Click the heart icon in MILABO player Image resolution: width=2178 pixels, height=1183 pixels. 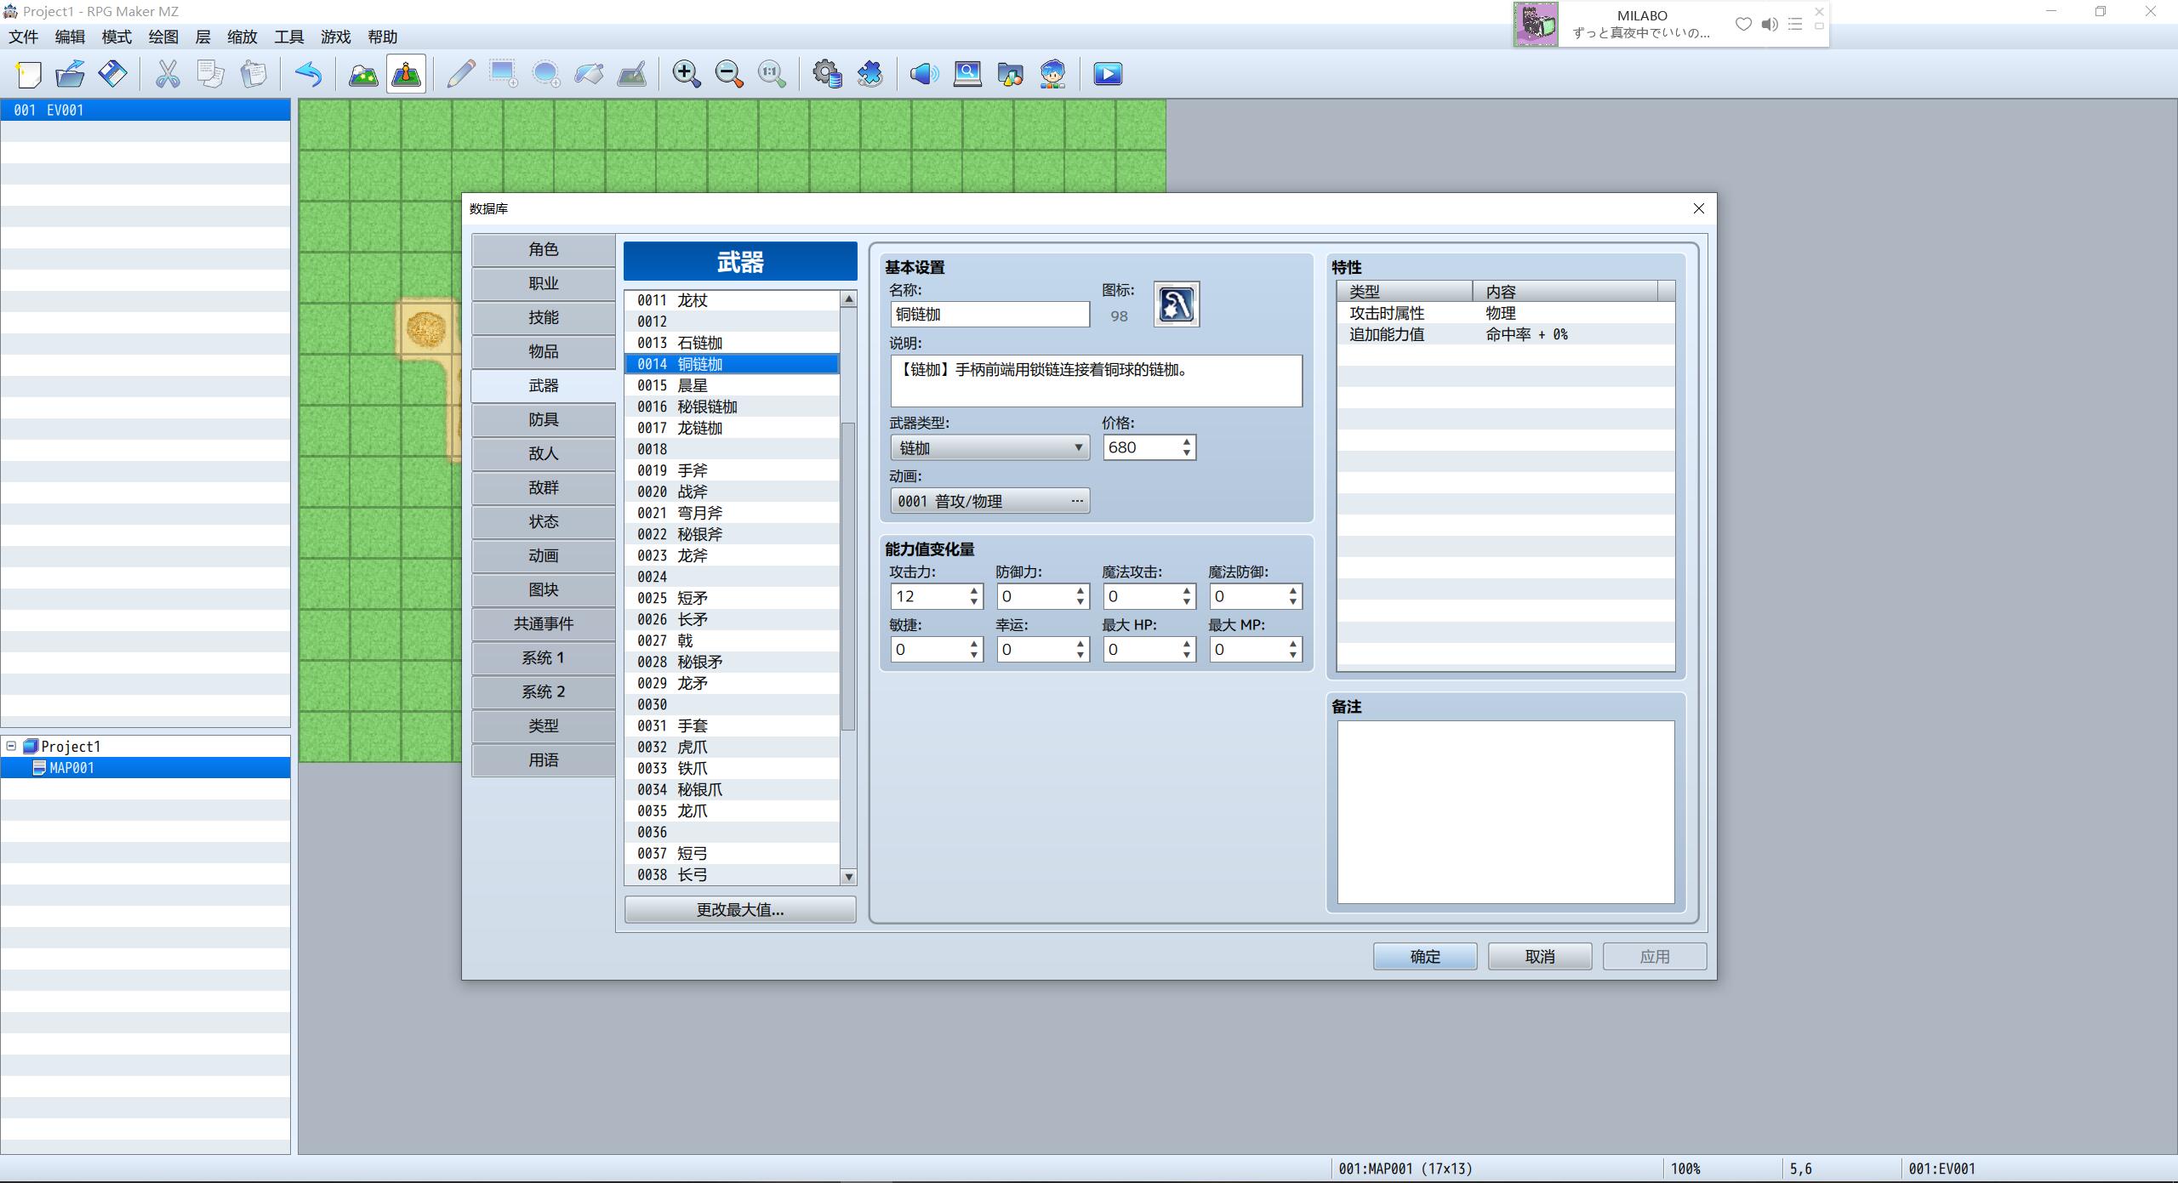point(1743,24)
